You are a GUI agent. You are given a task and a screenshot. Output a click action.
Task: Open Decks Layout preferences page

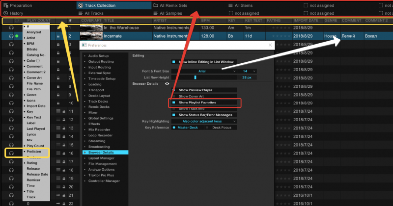click(99, 96)
